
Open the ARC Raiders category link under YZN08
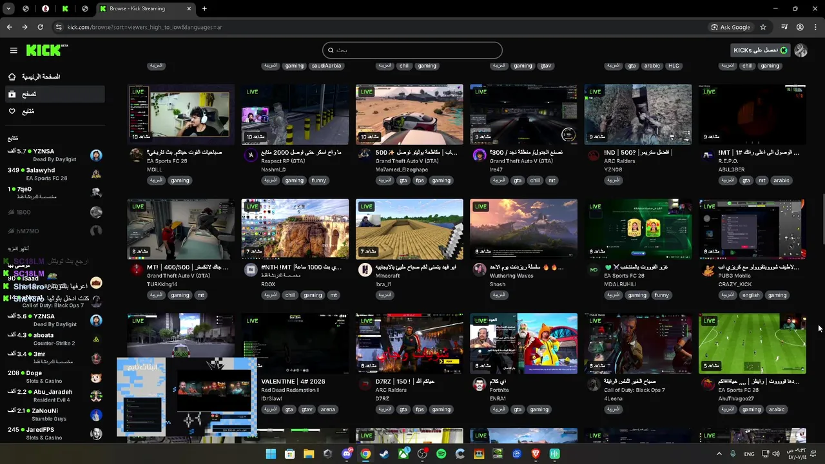pyautogui.click(x=619, y=161)
